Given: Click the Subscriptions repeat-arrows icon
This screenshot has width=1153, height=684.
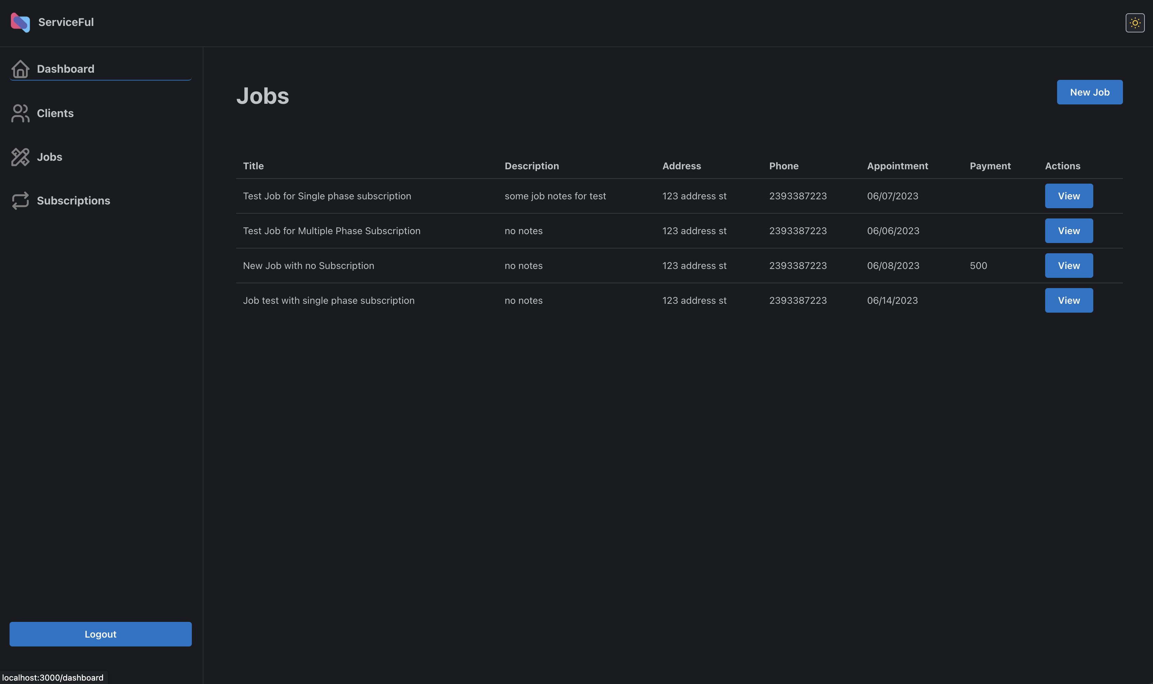Looking at the screenshot, I should (20, 201).
